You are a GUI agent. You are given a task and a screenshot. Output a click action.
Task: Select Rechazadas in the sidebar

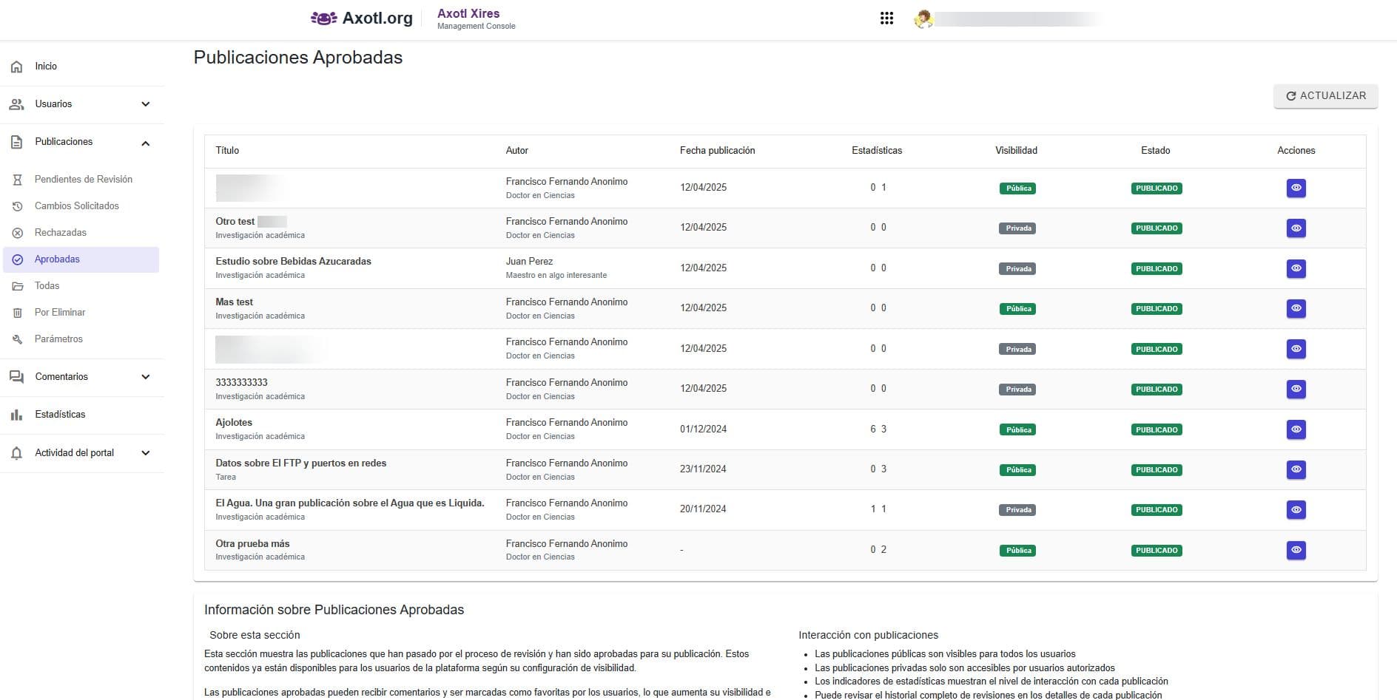61,233
